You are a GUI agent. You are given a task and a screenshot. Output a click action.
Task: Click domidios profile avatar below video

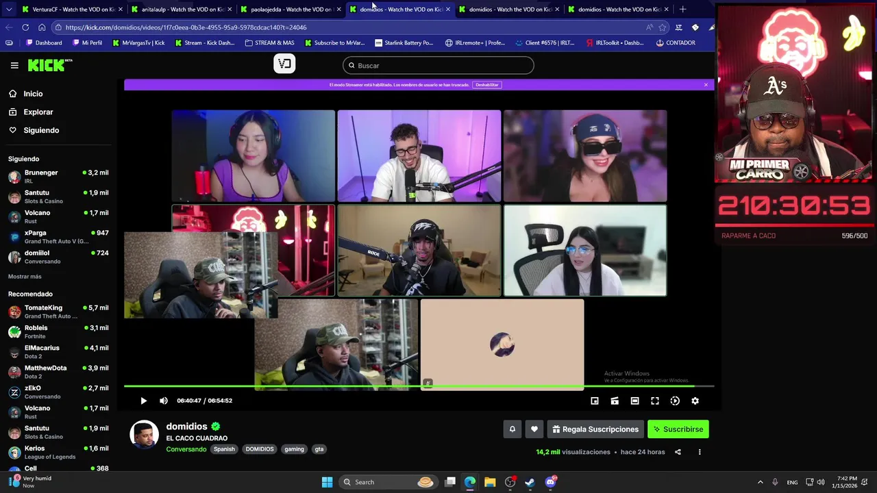pyautogui.click(x=144, y=434)
